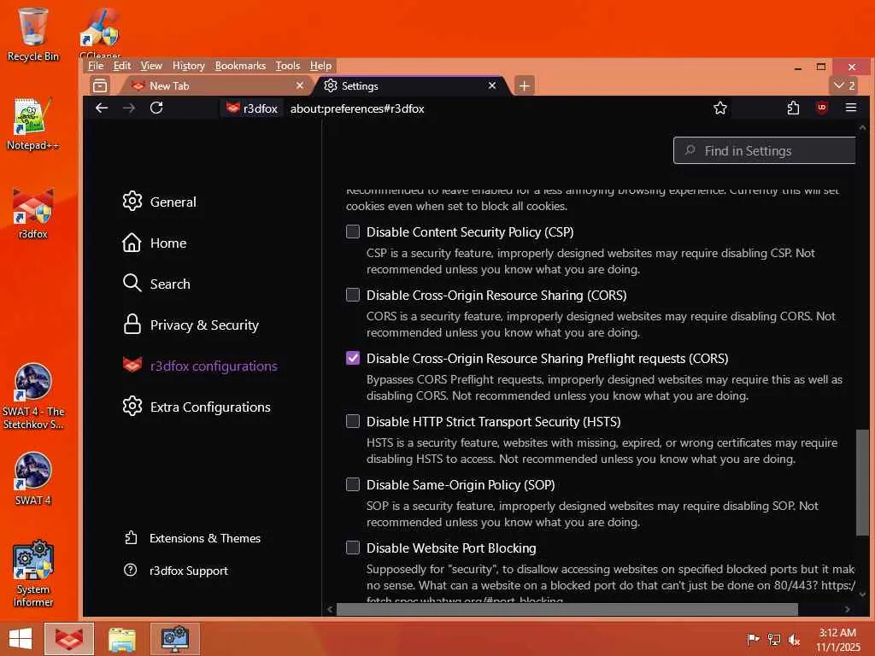Select the Notepad++ desktop shortcut
The image size is (875, 656).
click(33, 124)
